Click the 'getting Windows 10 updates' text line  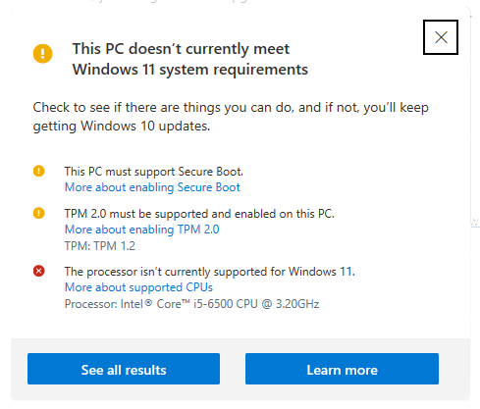pyautogui.click(x=122, y=127)
